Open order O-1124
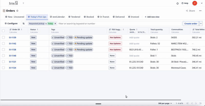 (13, 68)
